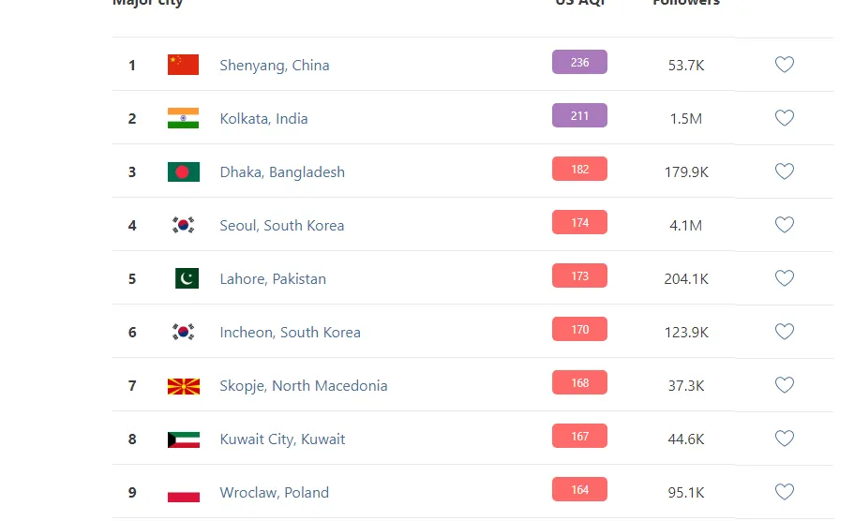The width and height of the screenshot is (854, 521).
Task: Click the purple 236 AQI badge
Action: 579,62
